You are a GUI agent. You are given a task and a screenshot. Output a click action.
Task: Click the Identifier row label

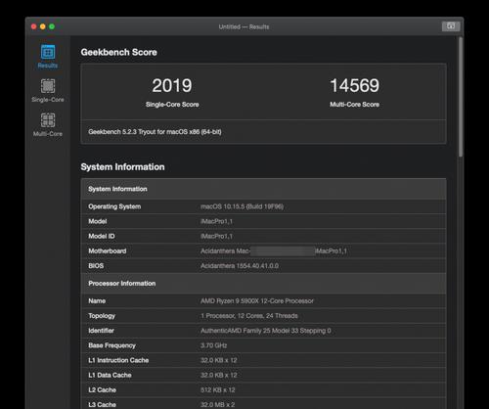pos(101,331)
